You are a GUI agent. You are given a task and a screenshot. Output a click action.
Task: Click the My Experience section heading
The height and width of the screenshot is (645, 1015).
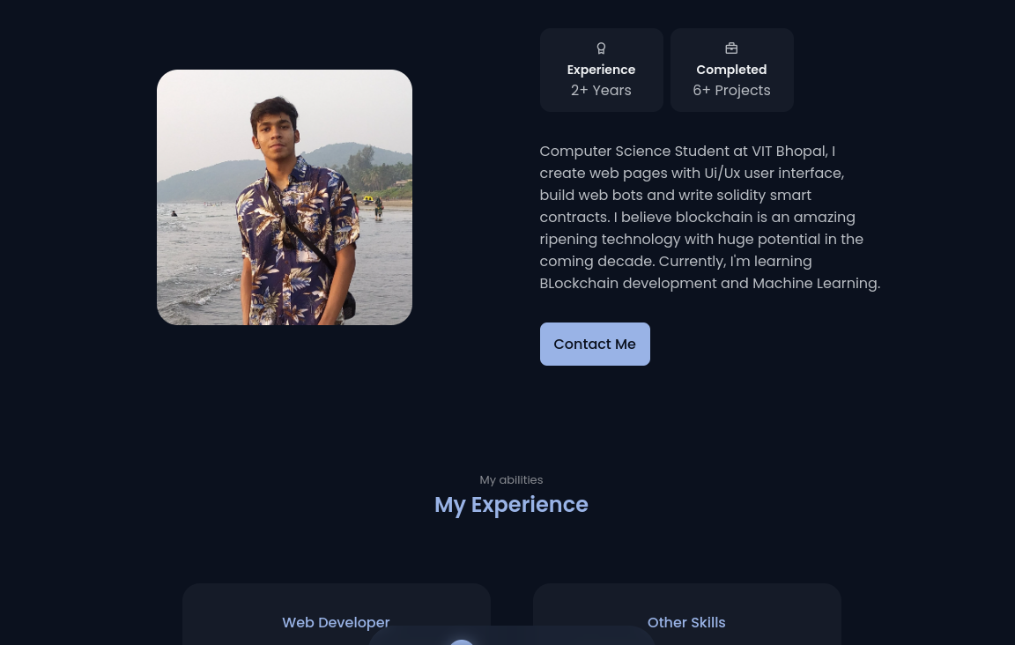coord(511,505)
